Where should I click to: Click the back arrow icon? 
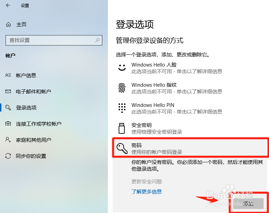click(8, 5)
